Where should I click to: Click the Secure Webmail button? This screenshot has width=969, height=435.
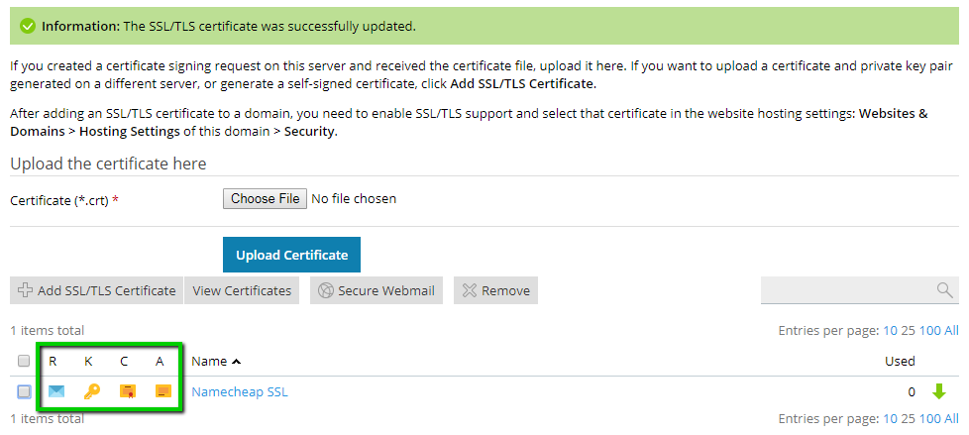point(377,290)
